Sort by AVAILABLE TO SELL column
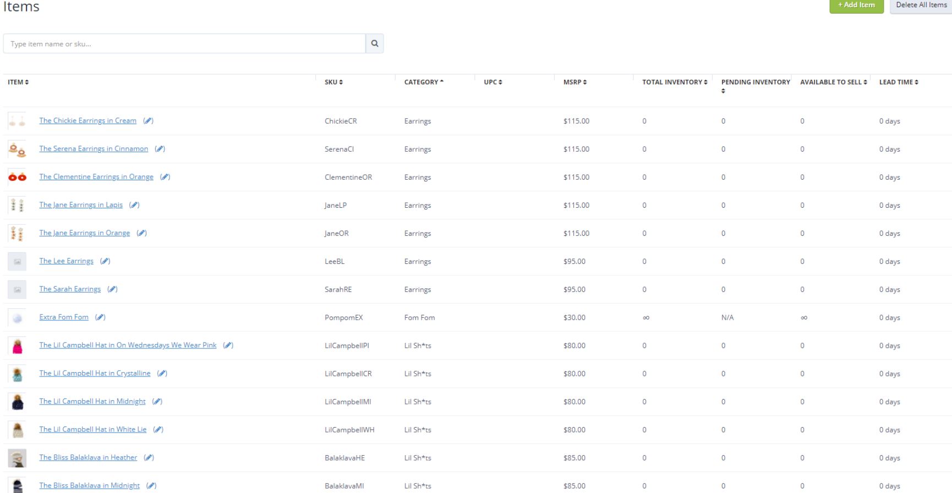This screenshot has width=952, height=493. [834, 82]
